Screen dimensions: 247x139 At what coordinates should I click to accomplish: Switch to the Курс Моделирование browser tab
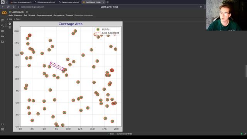(21, 2)
